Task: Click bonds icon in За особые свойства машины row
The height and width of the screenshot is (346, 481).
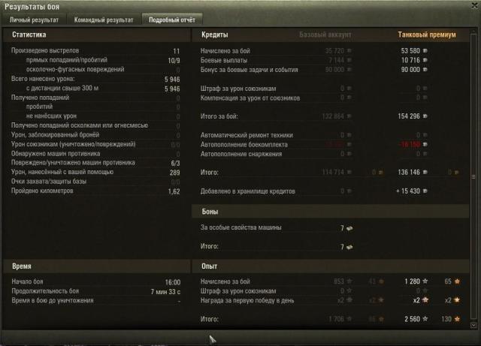Action: click(x=349, y=228)
